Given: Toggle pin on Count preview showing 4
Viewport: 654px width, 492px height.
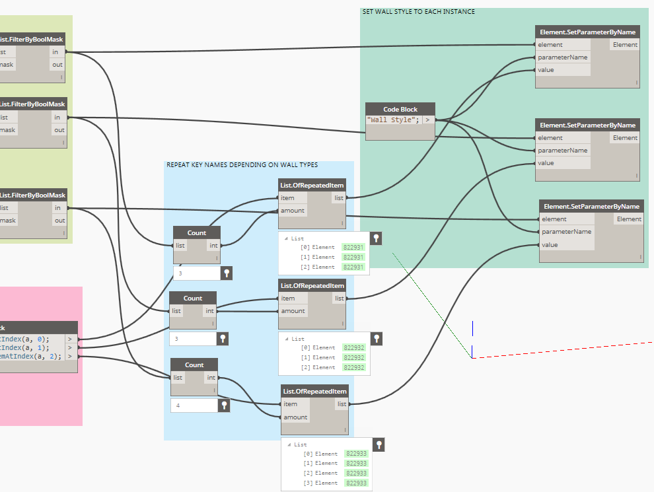Looking at the screenshot, I should click(x=224, y=405).
